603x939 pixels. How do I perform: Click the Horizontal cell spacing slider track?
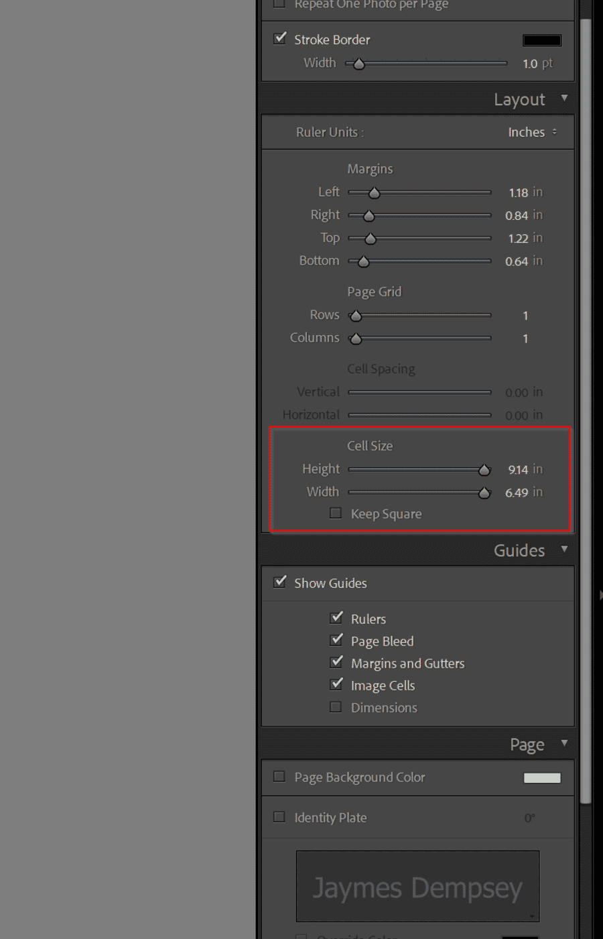(420, 415)
